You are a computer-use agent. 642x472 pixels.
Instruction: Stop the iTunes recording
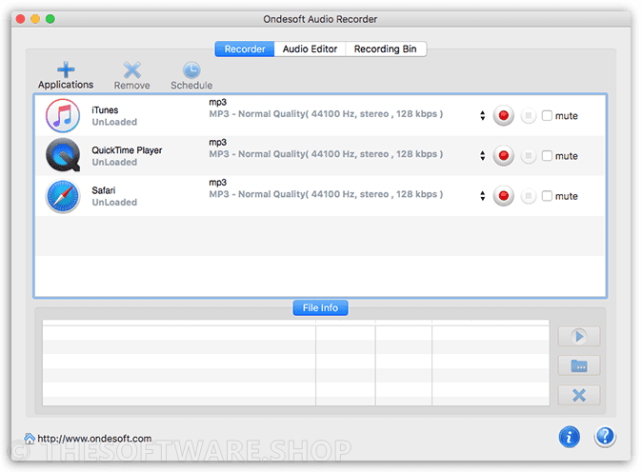[529, 116]
